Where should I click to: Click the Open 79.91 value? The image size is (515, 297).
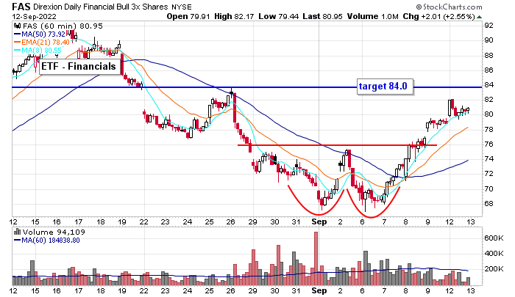coord(188,16)
